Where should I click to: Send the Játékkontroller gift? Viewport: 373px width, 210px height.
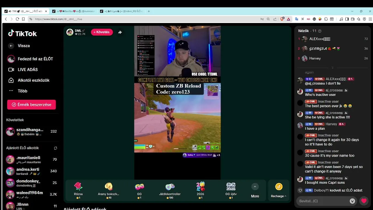(170, 190)
